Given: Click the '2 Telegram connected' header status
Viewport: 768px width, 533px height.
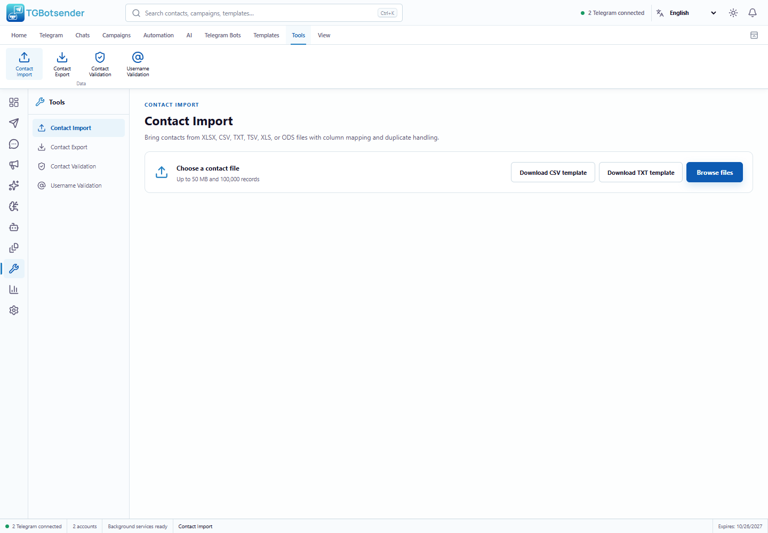Looking at the screenshot, I should [x=612, y=13].
